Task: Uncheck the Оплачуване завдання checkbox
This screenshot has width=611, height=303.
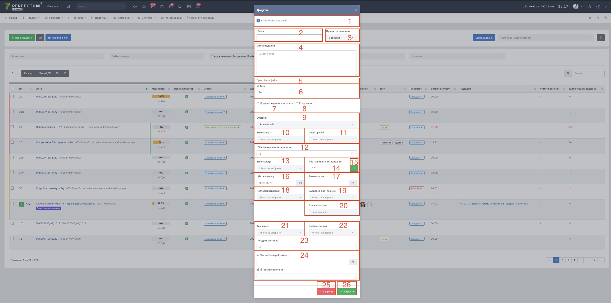Action: (x=258, y=21)
